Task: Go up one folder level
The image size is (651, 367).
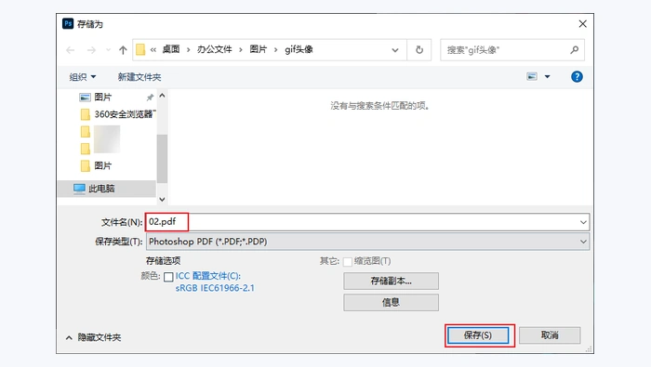Action: (x=123, y=50)
